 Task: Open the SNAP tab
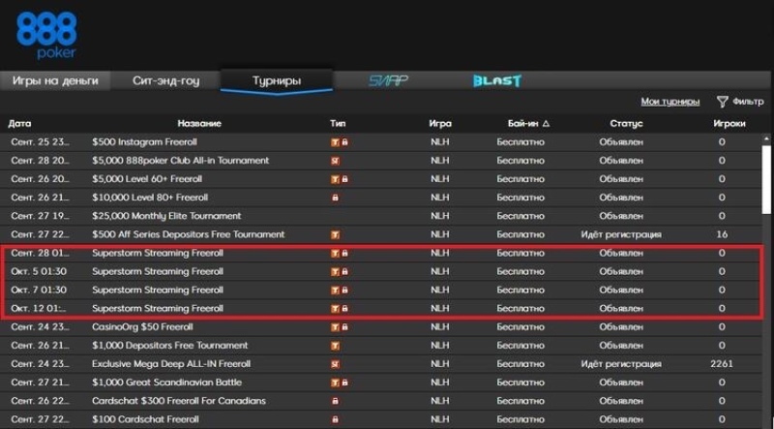[388, 81]
